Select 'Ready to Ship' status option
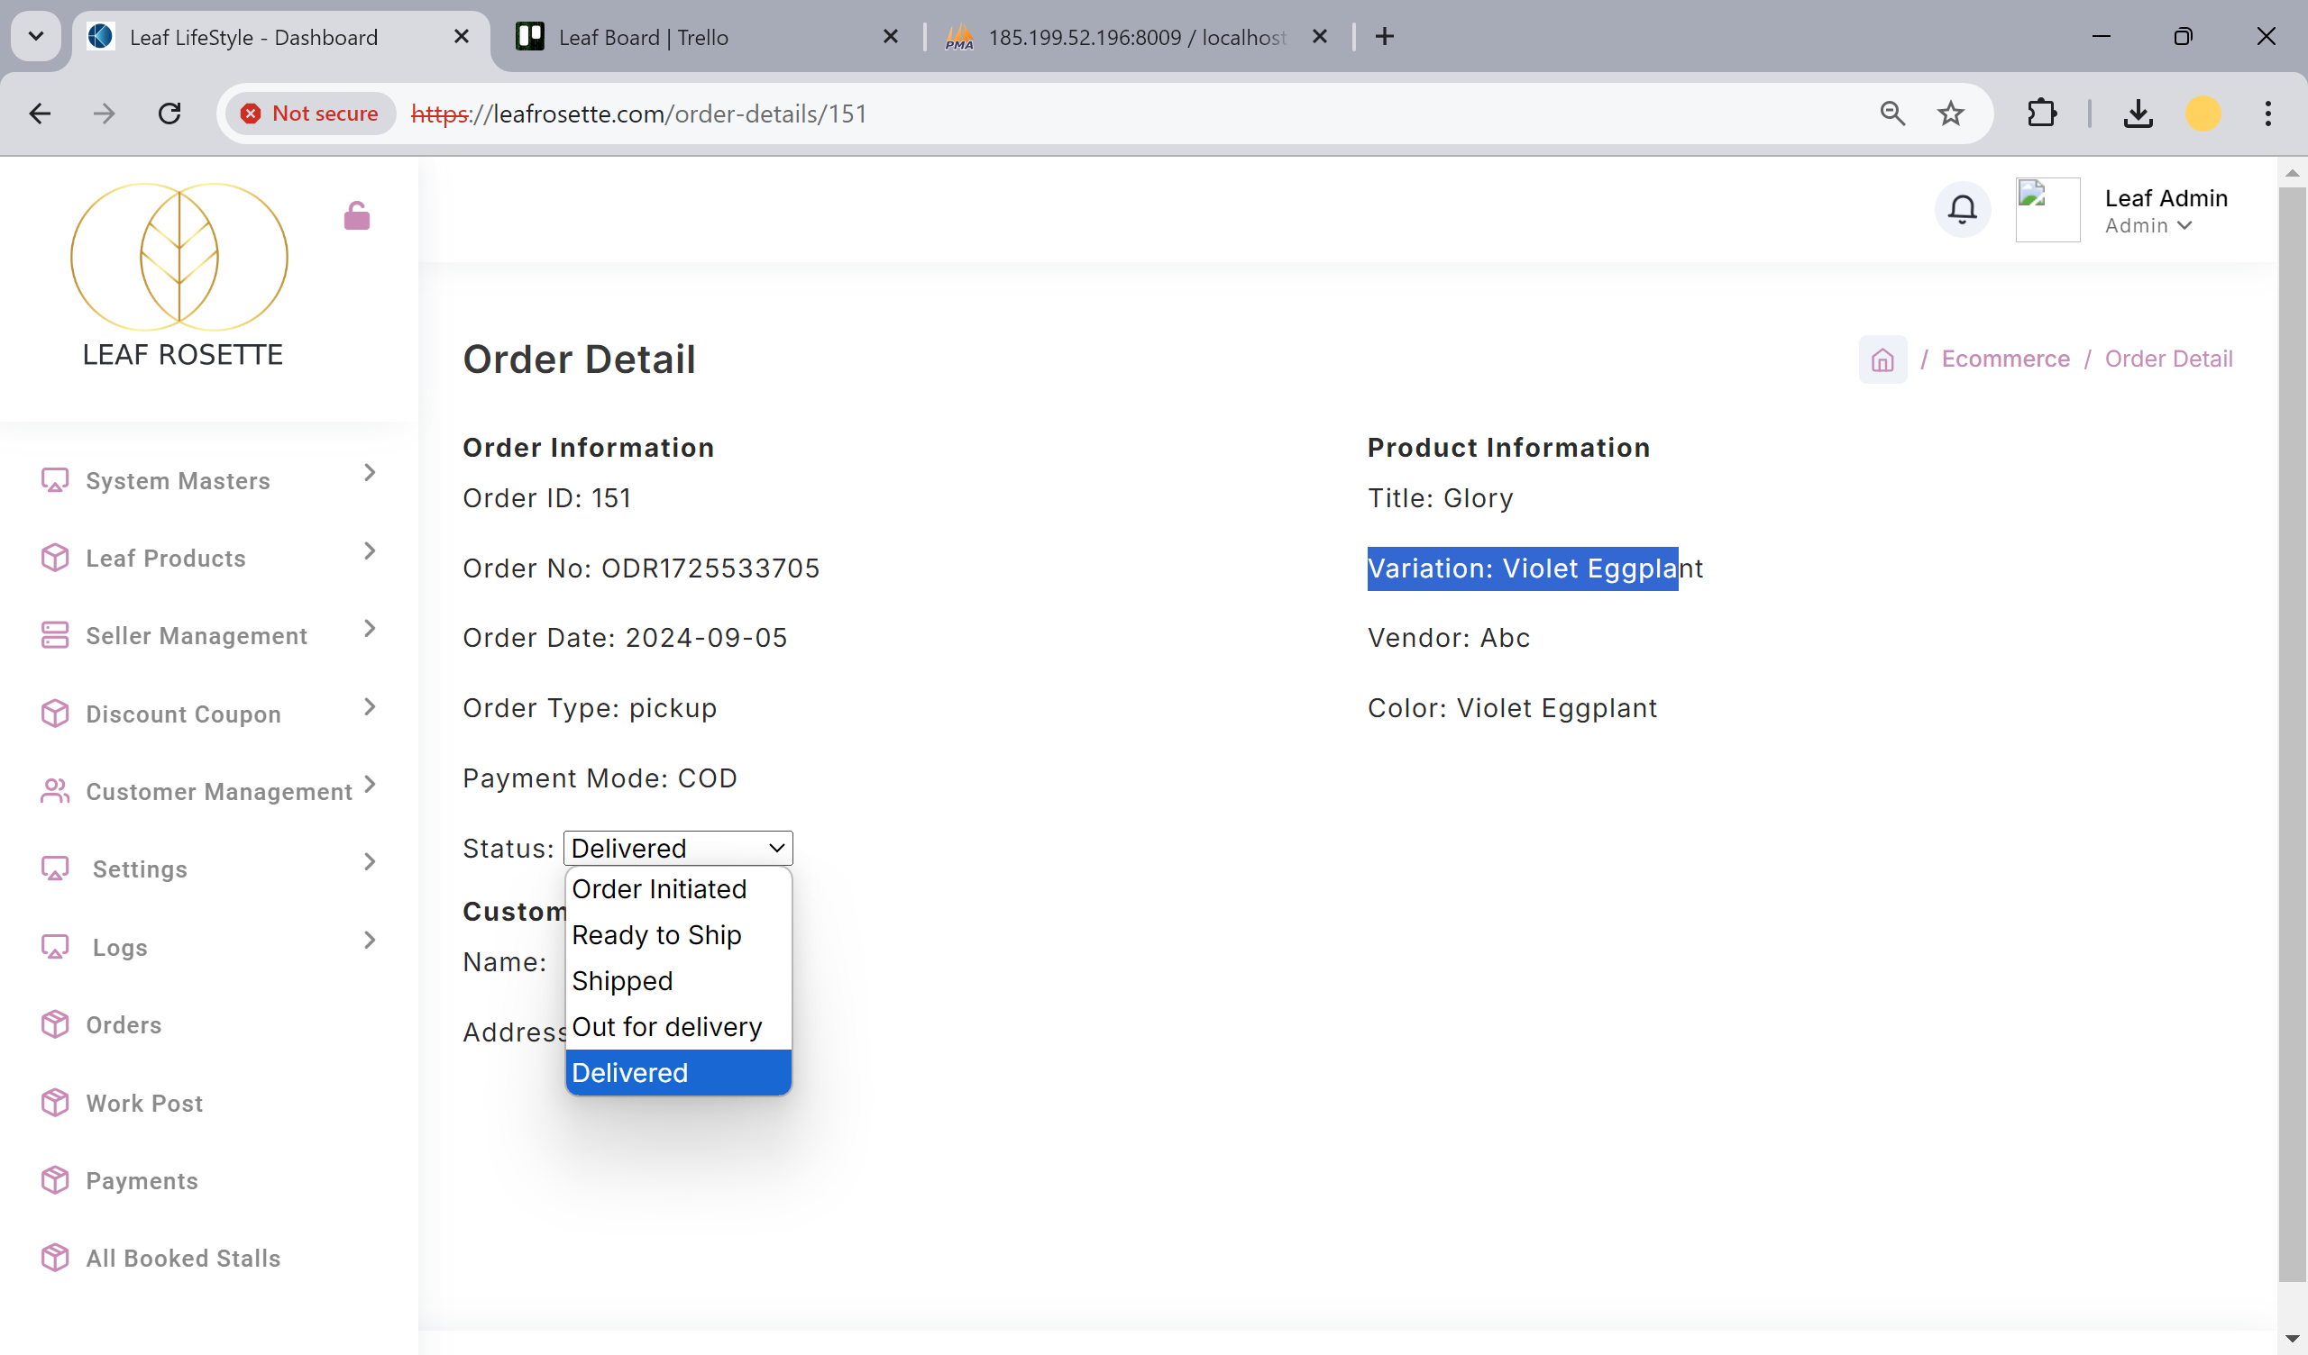 click(655, 934)
